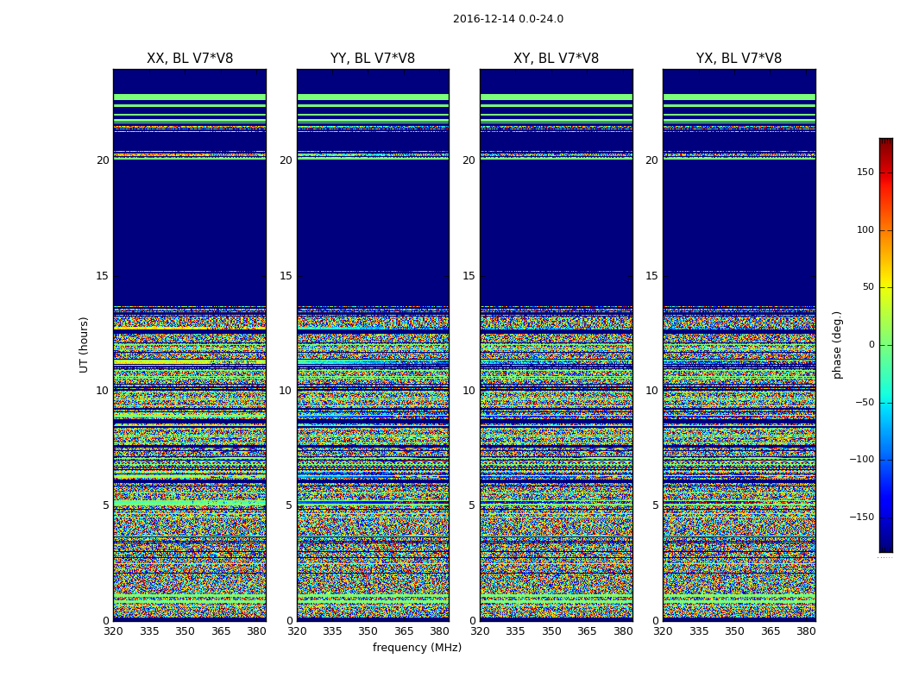Viewport: 906px width, 690px height.
Task: Click the 'phase (deg.)' colorbar label
Action: (x=837, y=345)
